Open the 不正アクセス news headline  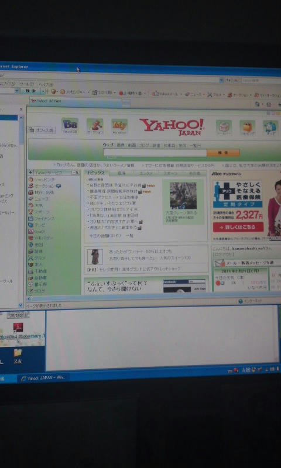click(112, 197)
